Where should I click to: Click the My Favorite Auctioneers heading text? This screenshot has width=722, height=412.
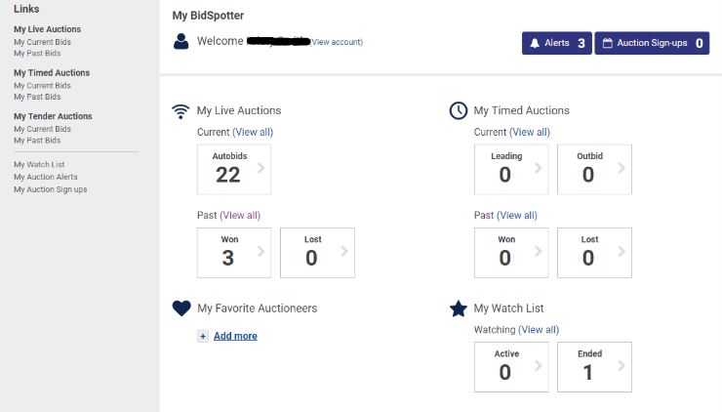coord(258,309)
